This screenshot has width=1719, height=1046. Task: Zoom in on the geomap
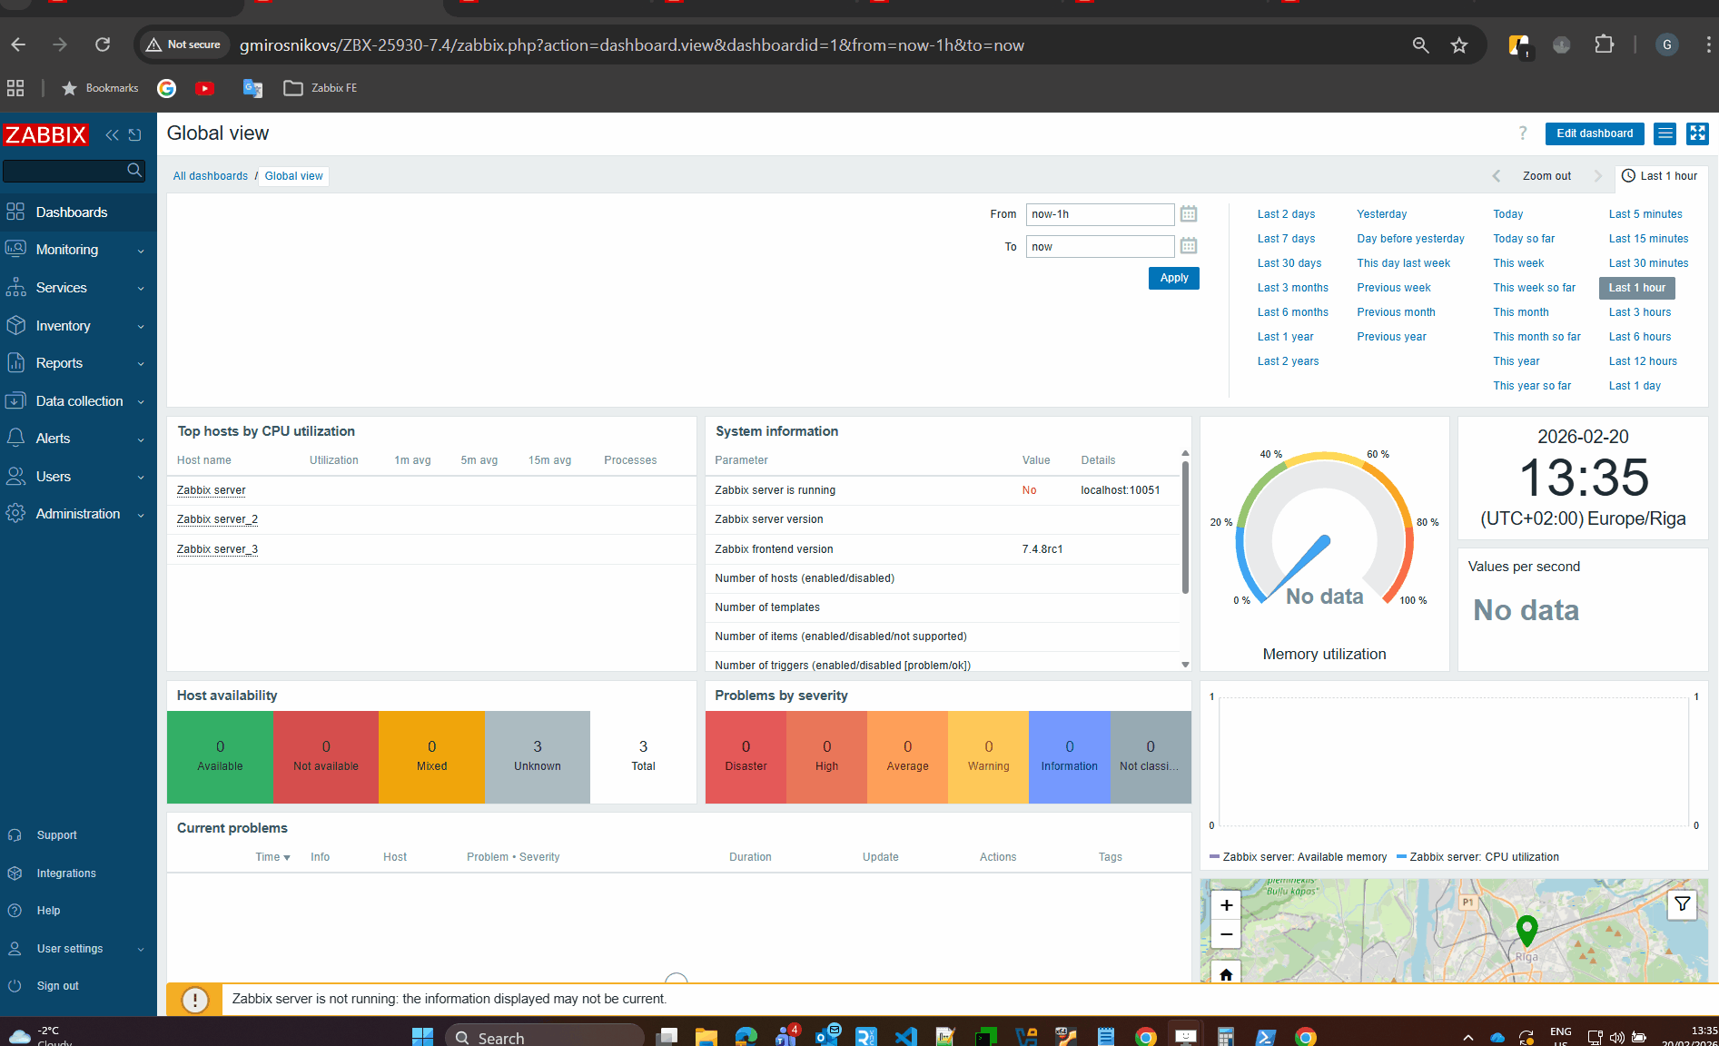1226,905
